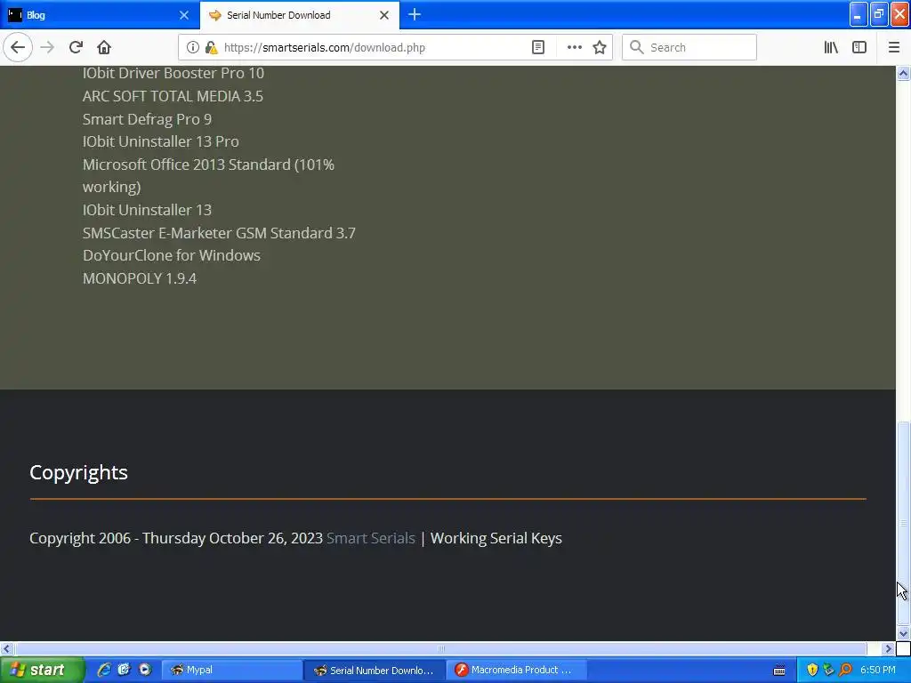This screenshot has height=683, width=911.
Task: Open the Library bookmarks icon
Action: (831, 48)
